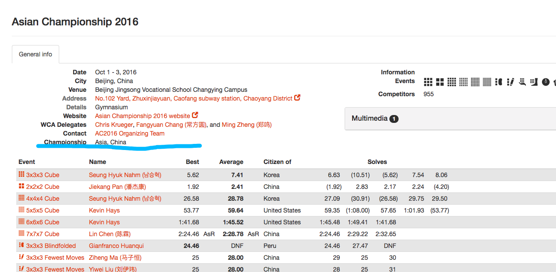Open delegate Chris Krueger's profile
556x272 pixels.
114,125
